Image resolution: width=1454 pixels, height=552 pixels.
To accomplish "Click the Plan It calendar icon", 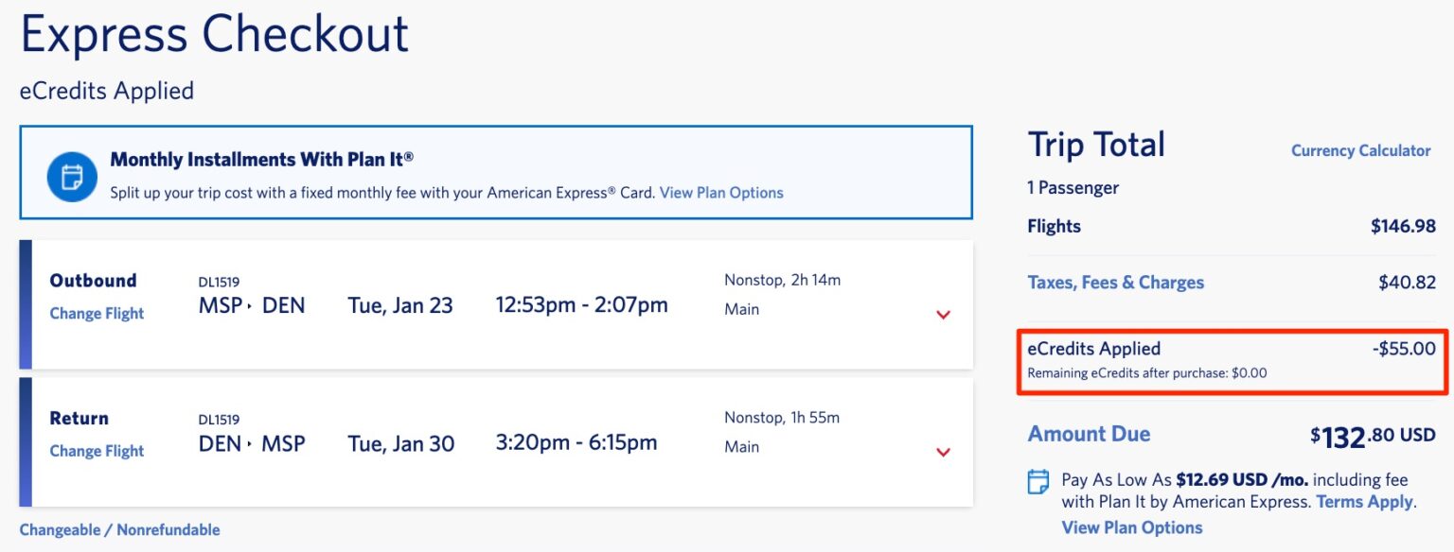I will tap(71, 176).
